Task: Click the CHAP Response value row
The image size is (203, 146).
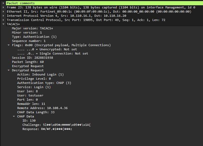Action: (47, 129)
